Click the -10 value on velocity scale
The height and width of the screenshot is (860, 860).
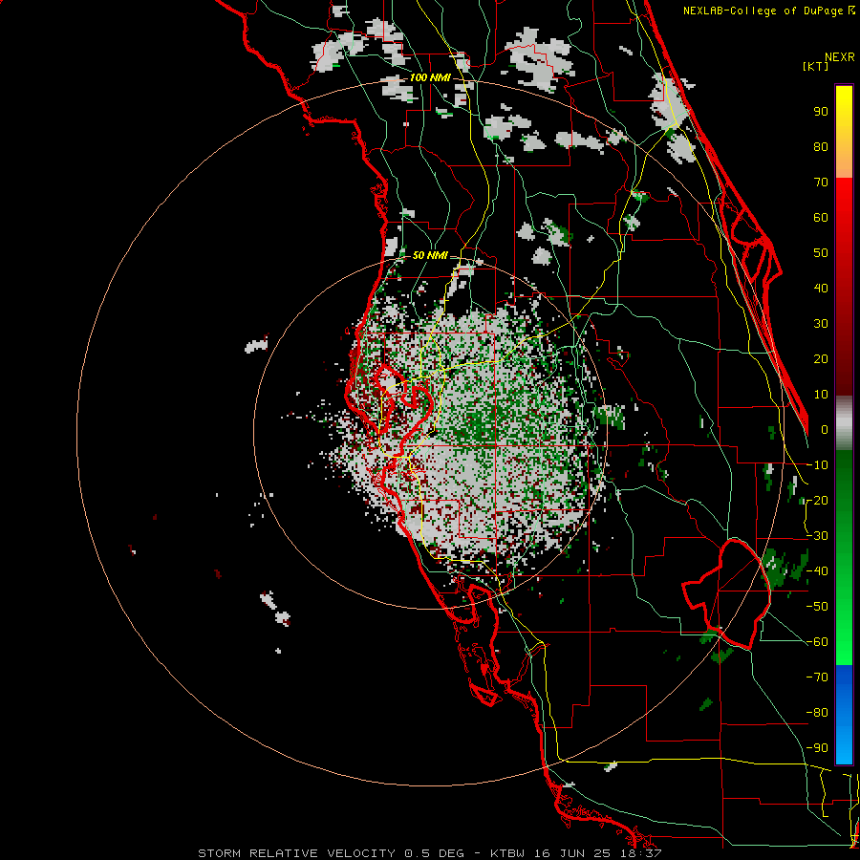[818, 465]
